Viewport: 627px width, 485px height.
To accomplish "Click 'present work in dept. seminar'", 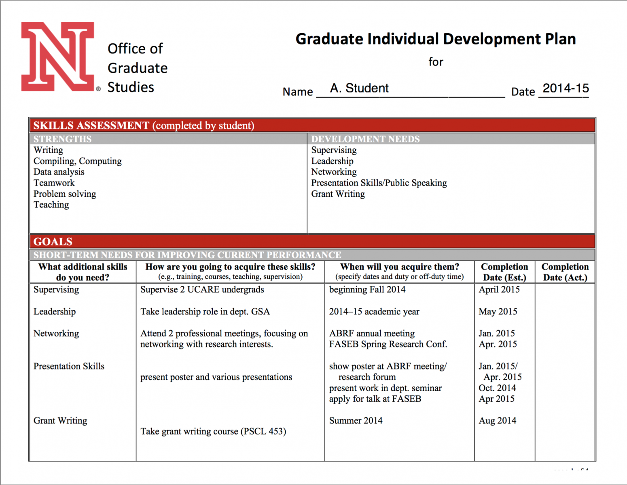I will 385,388.
